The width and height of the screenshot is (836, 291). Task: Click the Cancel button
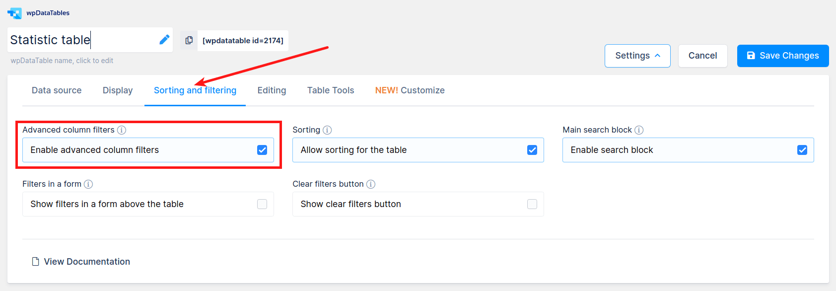pos(703,56)
